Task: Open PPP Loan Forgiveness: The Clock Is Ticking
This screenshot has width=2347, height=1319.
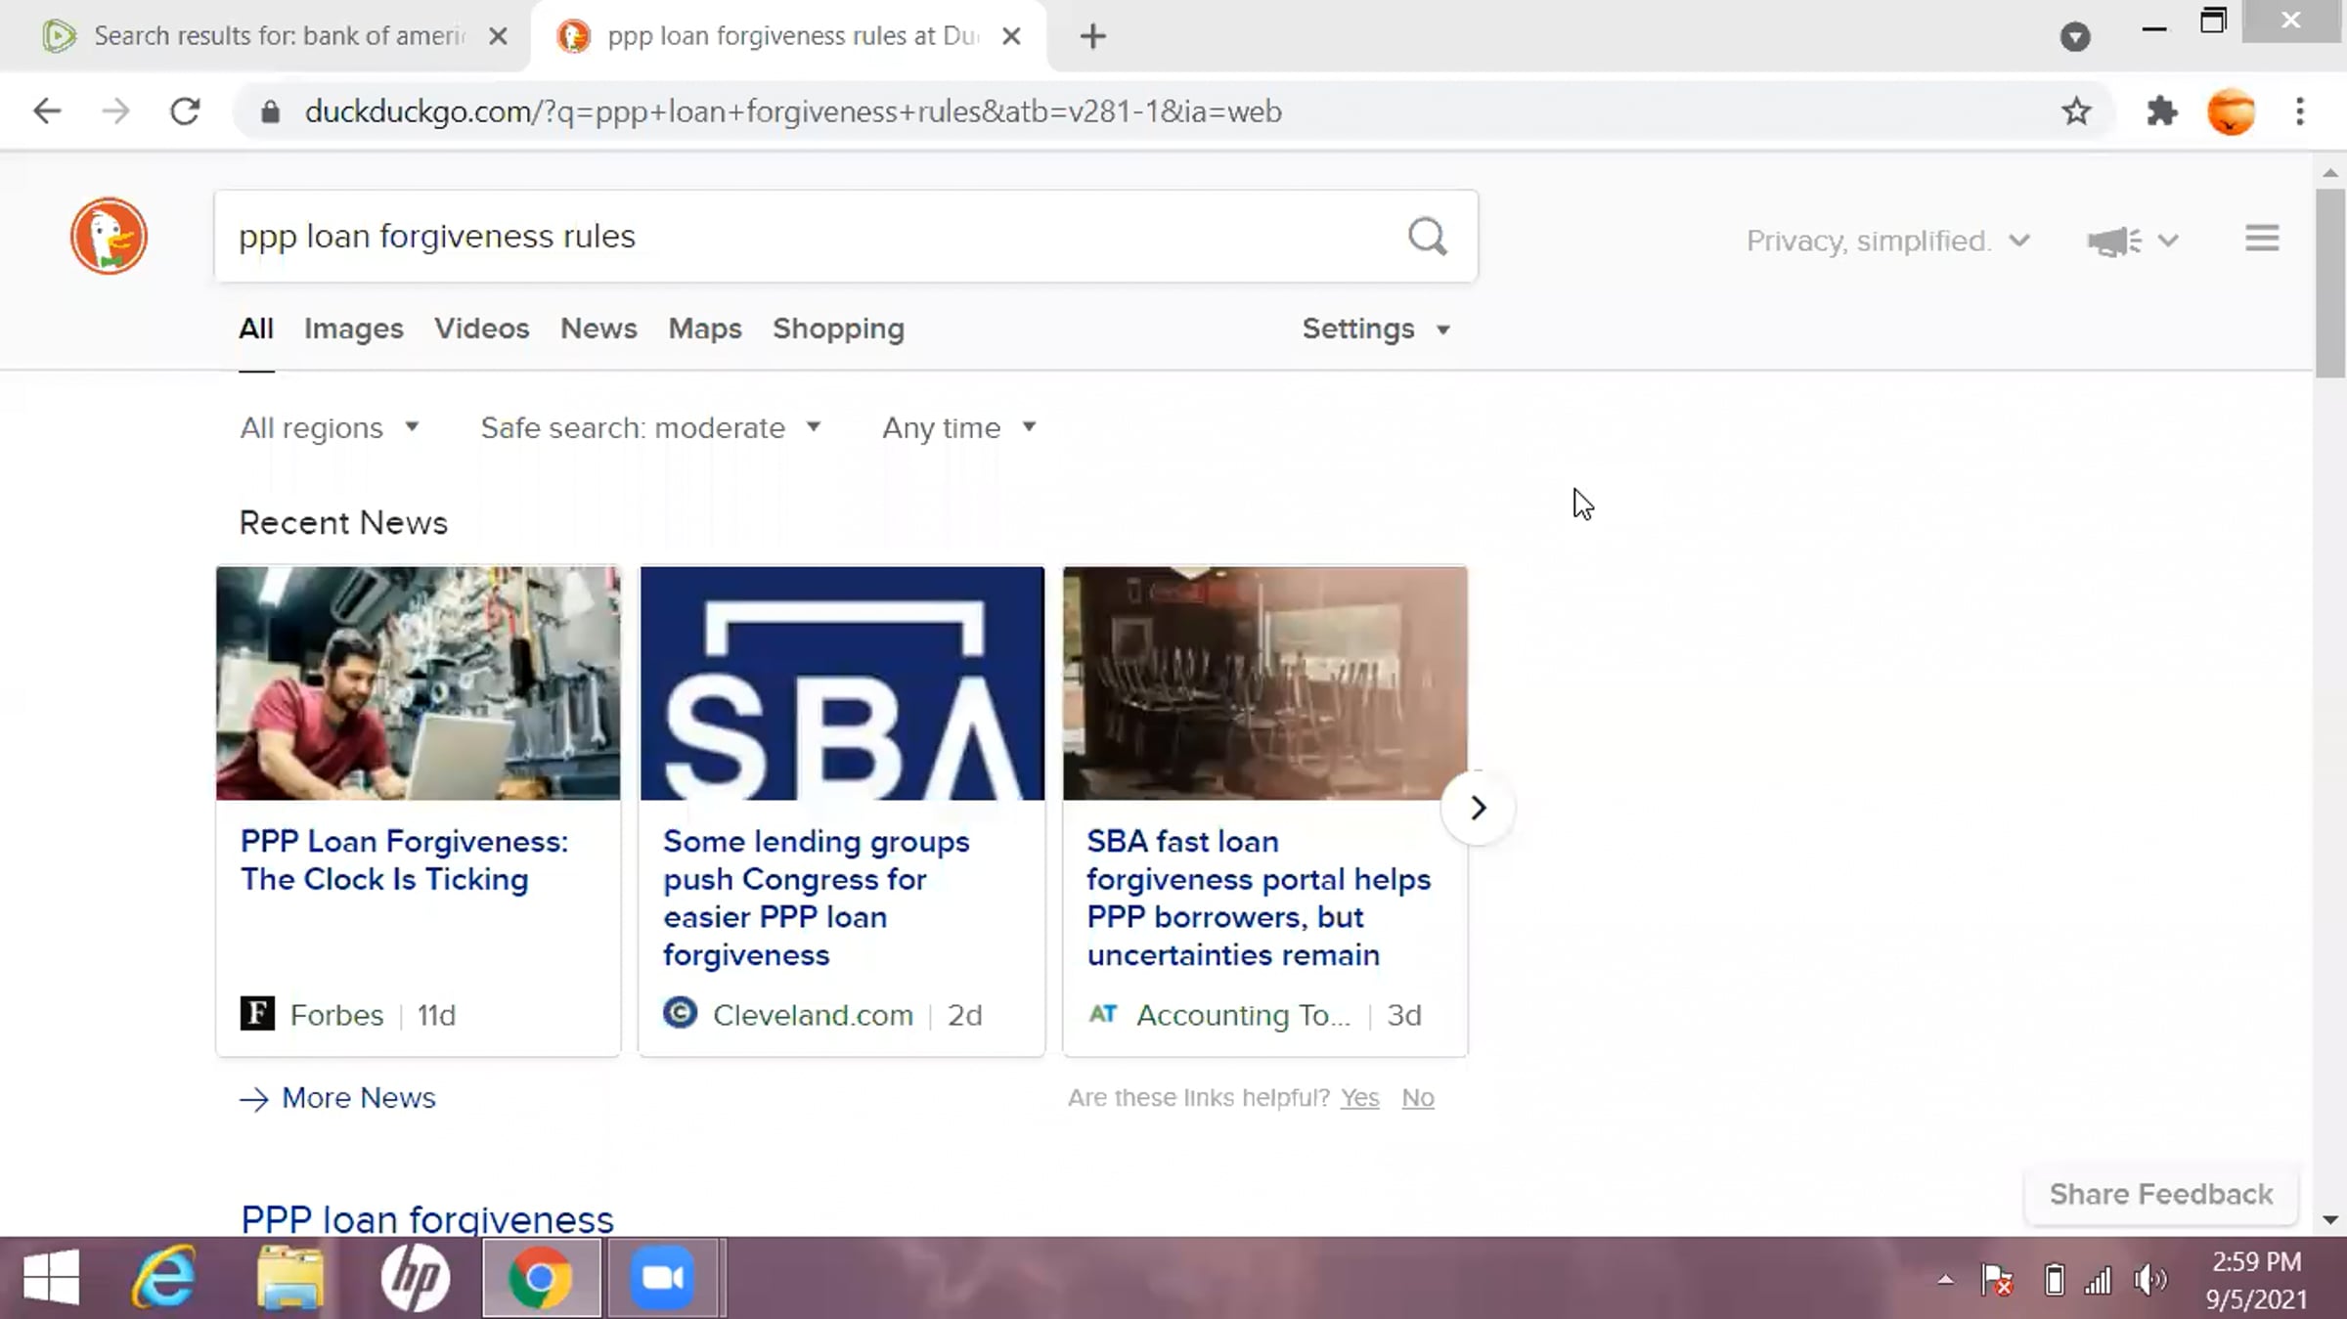Action: (x=404, y=859)
